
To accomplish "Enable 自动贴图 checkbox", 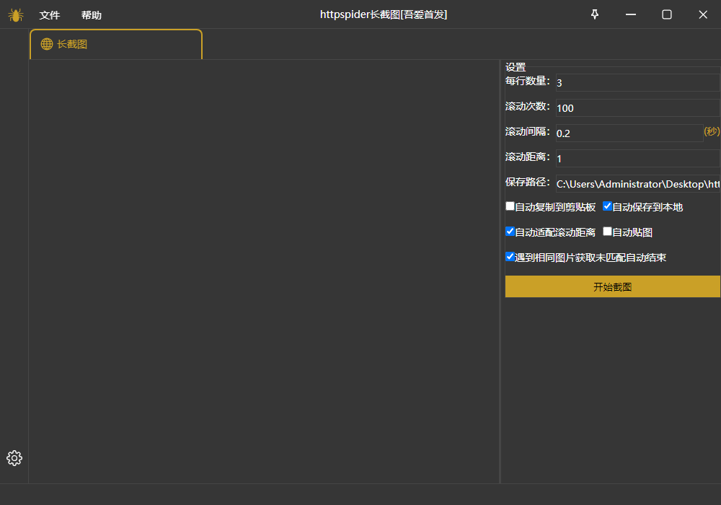I will click(607, 231).
